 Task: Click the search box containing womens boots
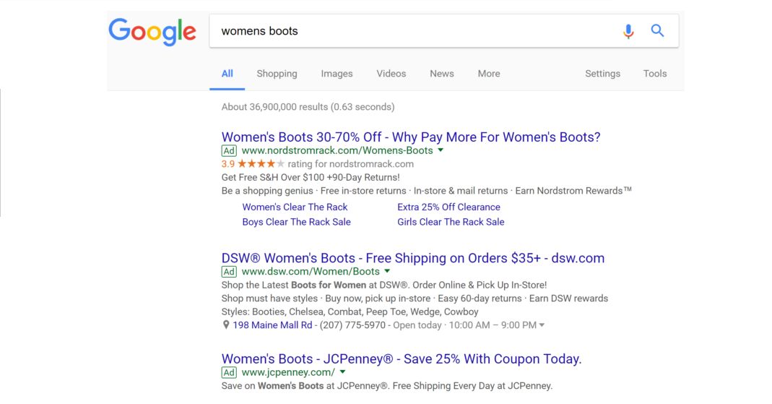click(x=412, y=31)
